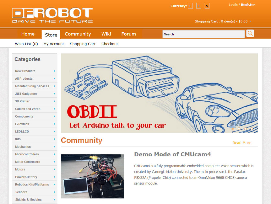Click the Register link
This screenshot has width=271, height=204.
(248, 5)
